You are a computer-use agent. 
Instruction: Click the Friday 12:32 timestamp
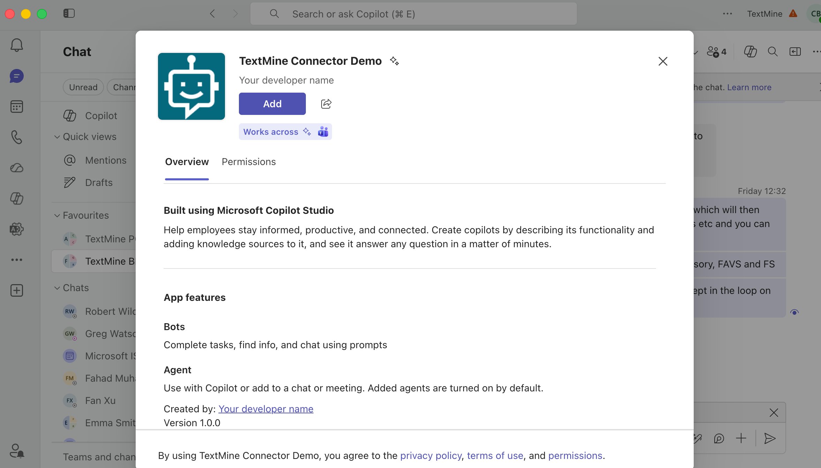762,191
